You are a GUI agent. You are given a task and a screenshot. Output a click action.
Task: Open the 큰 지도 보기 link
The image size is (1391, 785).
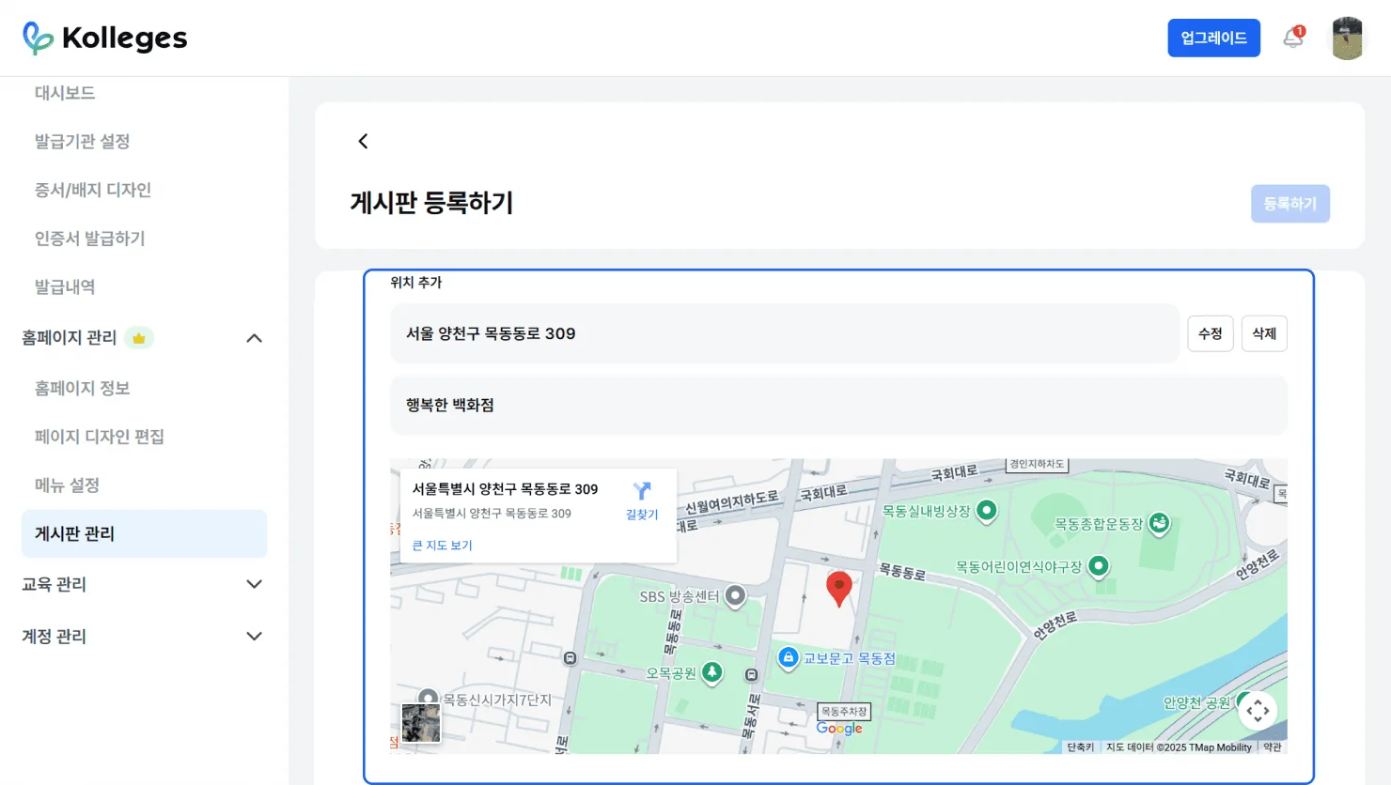pyautogui.click(x=443, y=546)
